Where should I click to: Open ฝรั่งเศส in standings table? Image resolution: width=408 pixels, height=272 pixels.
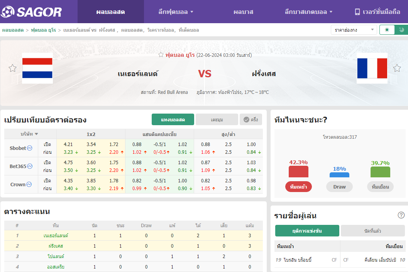(56, 246)
